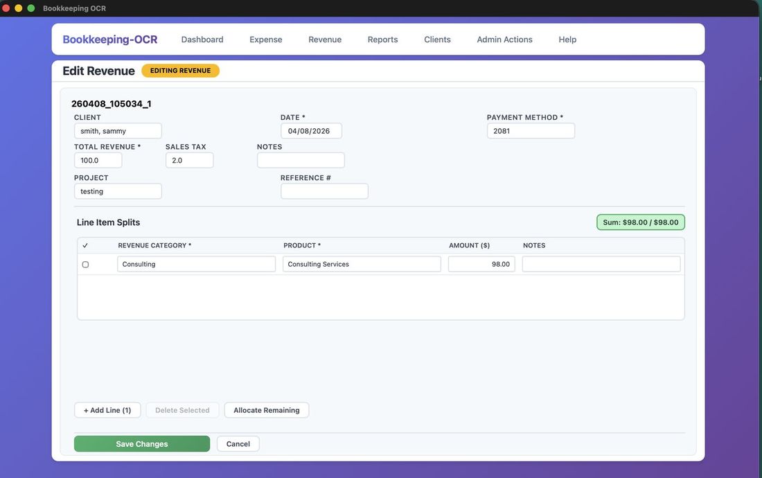Open the Help page
The image size is (762, 478).
click(x=567, y=39)
